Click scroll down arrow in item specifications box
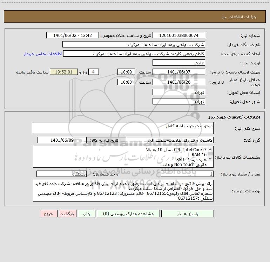Screen dimensions: 270x262 (x=210, y=158)
